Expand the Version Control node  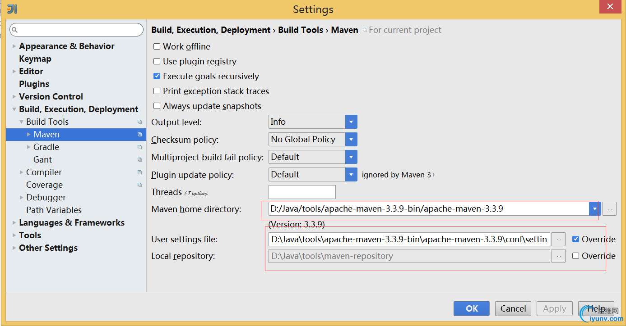[x=14, y=97]
